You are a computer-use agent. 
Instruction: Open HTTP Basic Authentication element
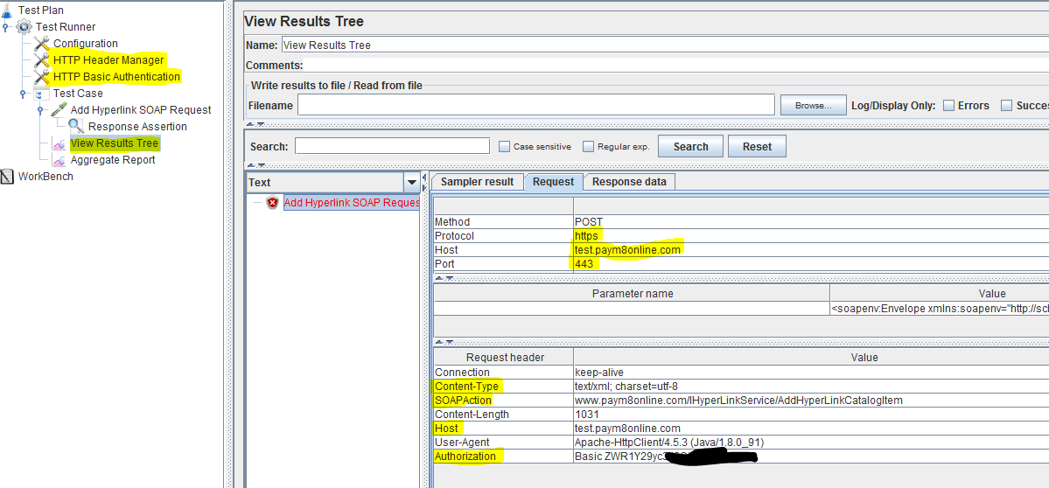pos(117,77)
